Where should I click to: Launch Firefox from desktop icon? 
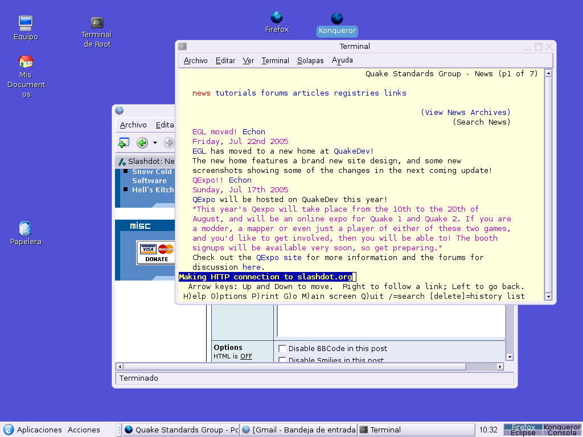tap(277, 22)
